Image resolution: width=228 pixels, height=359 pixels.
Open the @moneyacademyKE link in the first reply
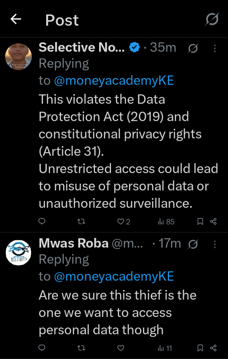[x=114, y=81]
